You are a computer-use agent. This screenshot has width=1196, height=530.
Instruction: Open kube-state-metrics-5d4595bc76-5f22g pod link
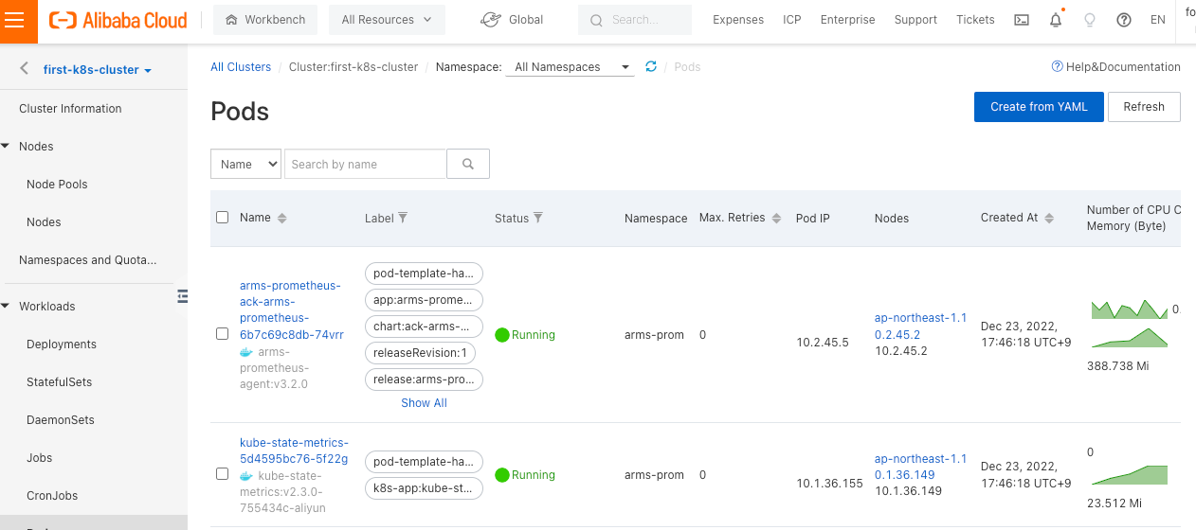tap(294, 450)
